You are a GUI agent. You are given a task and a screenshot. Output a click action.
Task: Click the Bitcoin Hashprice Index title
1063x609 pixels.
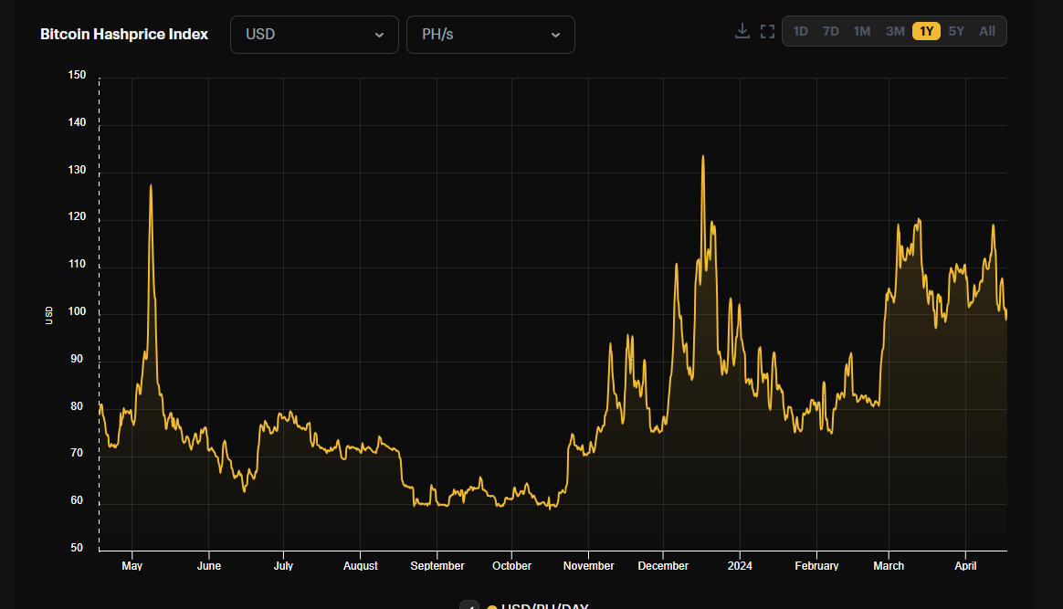coord(124,35)
